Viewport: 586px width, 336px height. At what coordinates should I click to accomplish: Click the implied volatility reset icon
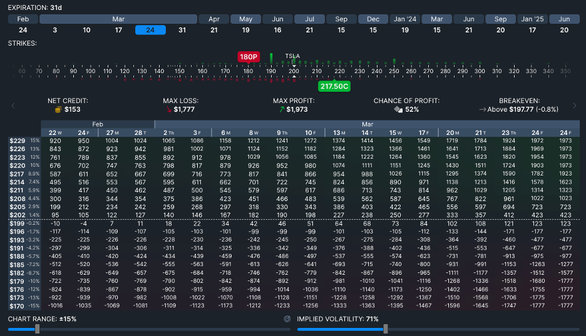(287, 319)
